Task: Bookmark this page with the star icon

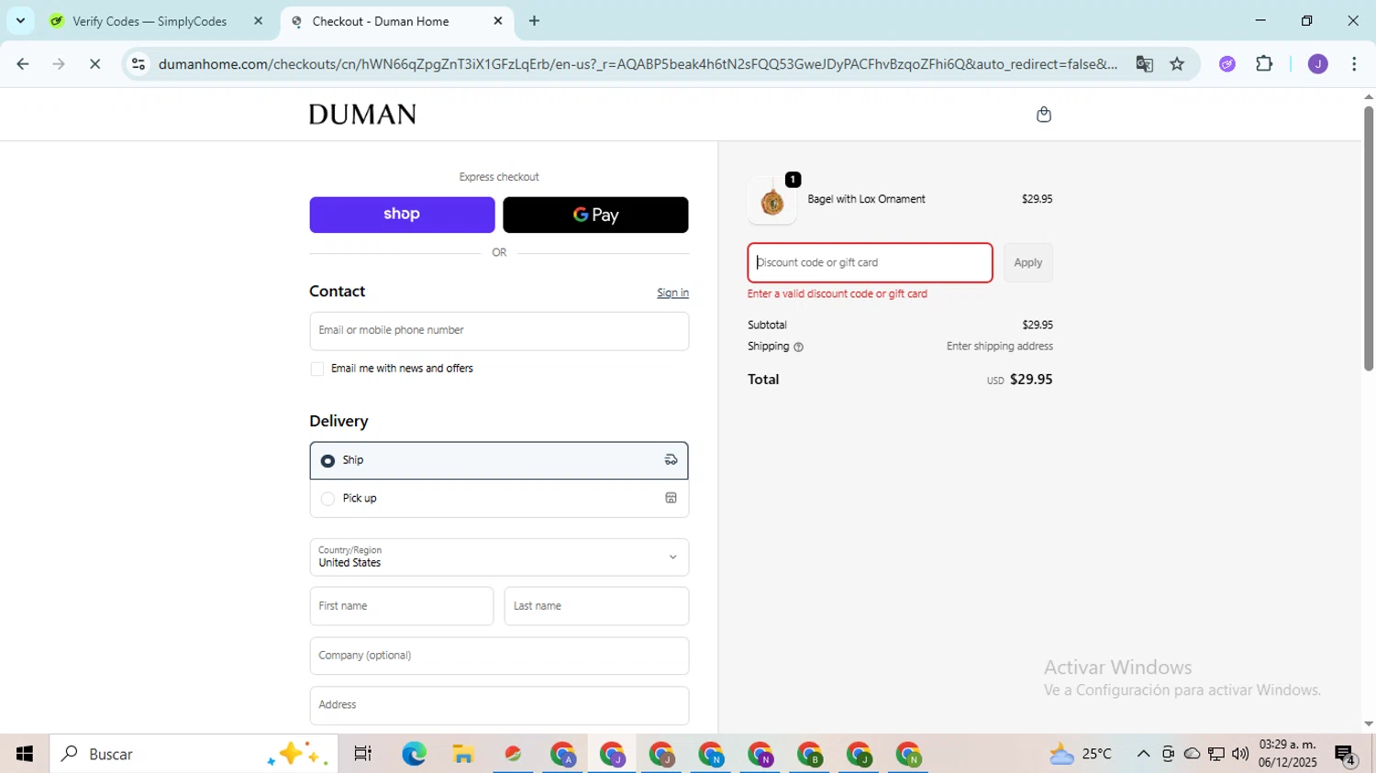Action: pyautogui.click(x=1177, y=64)
